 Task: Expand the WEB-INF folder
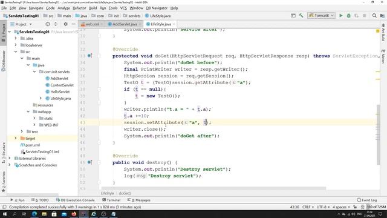tap(34, 125)
